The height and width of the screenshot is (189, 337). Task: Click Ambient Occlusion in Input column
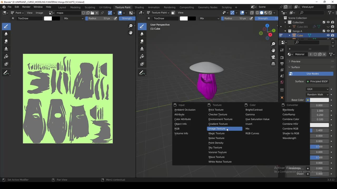(x=185, y=110)
